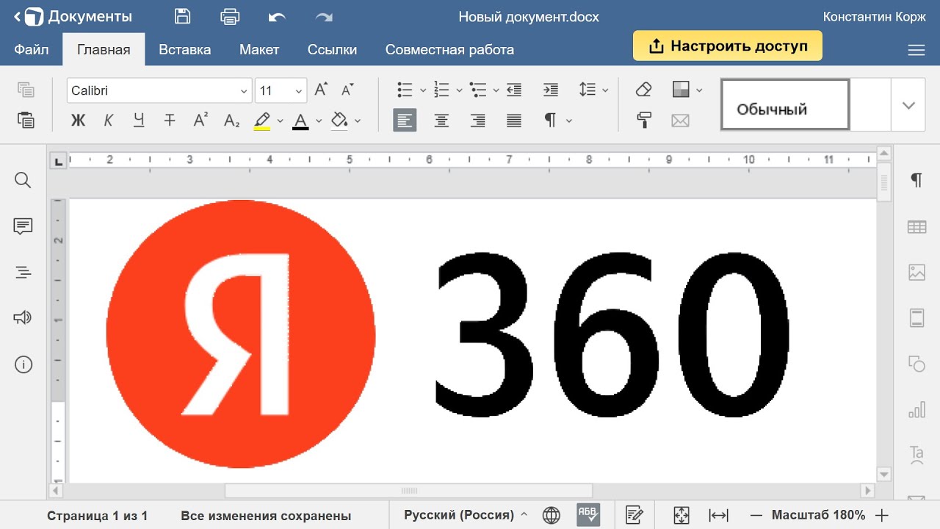
Task: Toggle subscript formatting
Action: 231,120
